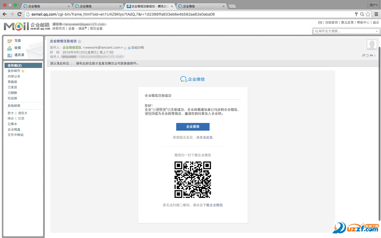This screenshot has height=238, width=381.
Task: Click the QR code image in the email
Action: pyautogui.click(x=193, y=180)
